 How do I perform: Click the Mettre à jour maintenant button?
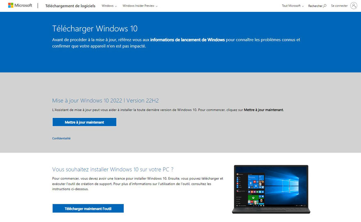(x=84, y=122)
